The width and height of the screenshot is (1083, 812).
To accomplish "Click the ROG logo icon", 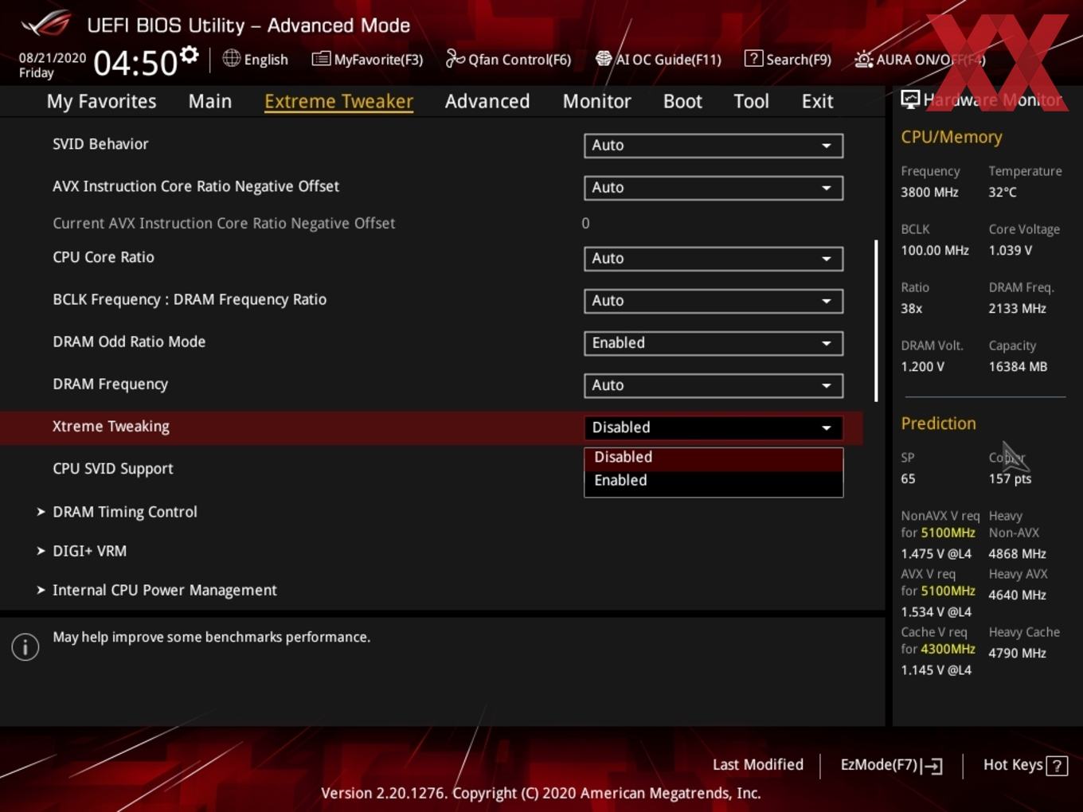I will (46, 24).
